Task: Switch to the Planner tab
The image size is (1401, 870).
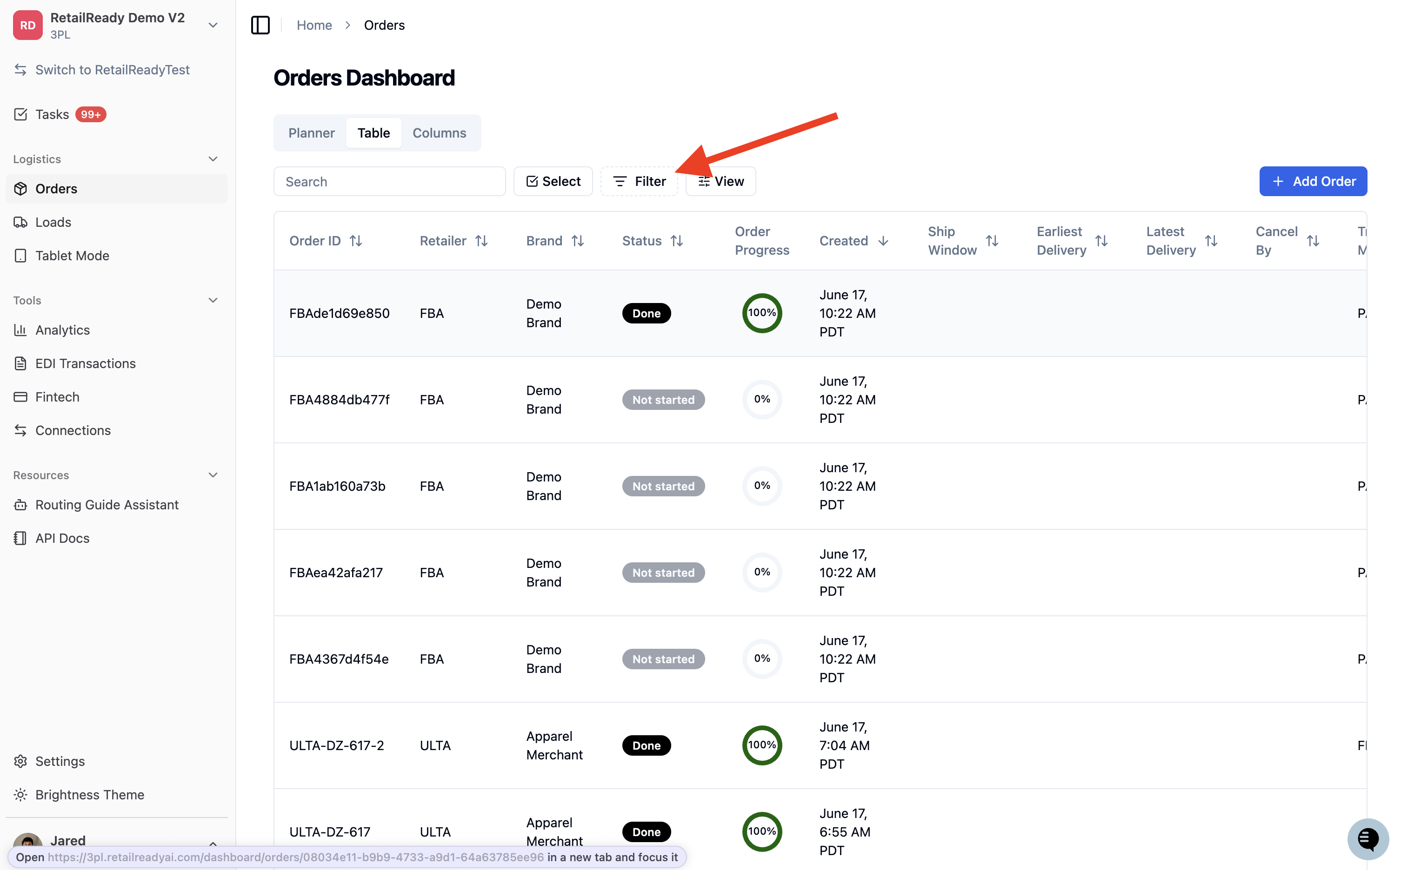Action: [x=312, y=133]
